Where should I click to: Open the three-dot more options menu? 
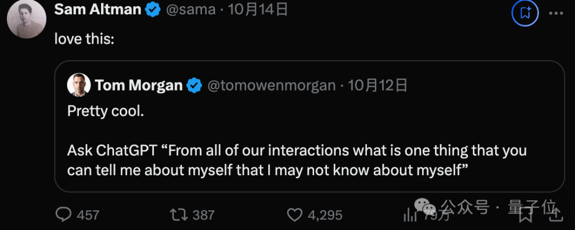click(x=556, y=12)
